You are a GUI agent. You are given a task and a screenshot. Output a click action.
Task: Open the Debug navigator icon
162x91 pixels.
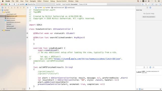(x=18, y=8)
